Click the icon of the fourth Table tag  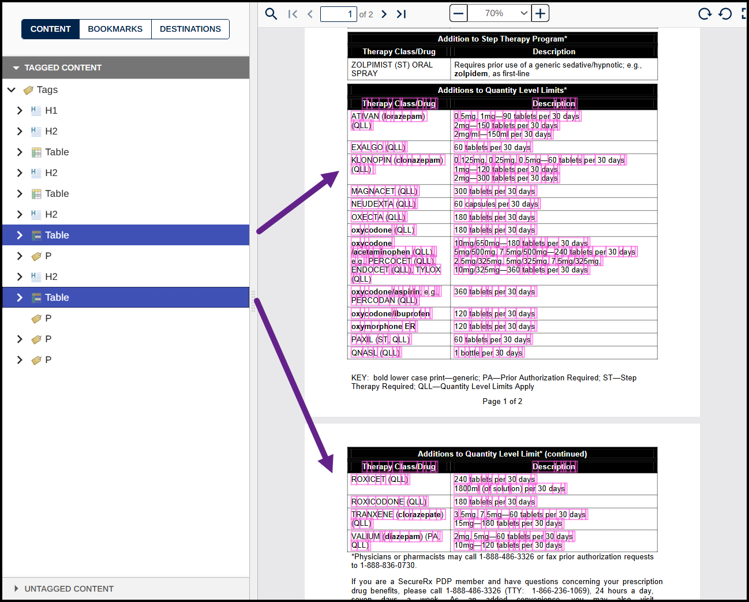[36, 298]
